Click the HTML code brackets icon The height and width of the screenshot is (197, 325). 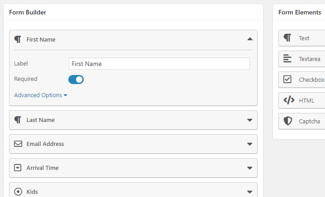tap(289, 100)
